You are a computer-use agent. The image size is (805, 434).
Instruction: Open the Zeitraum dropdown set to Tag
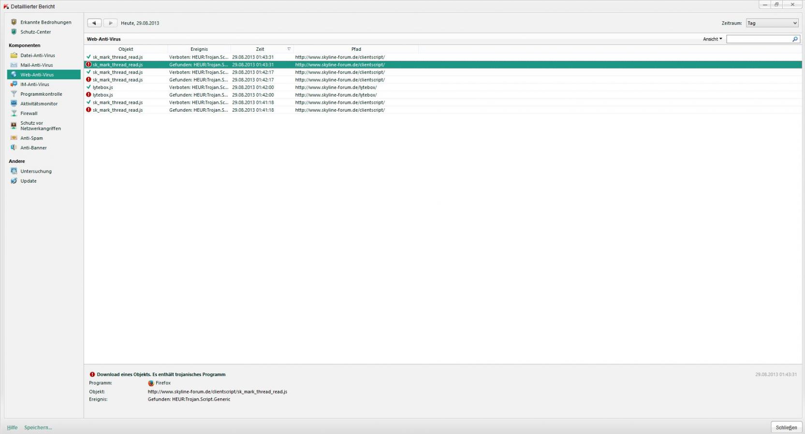click(x=772, y=23)
